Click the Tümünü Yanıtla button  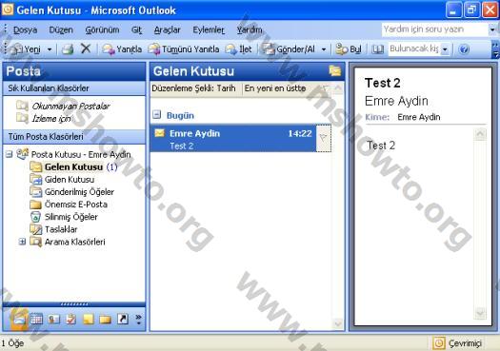pos(184,49)
